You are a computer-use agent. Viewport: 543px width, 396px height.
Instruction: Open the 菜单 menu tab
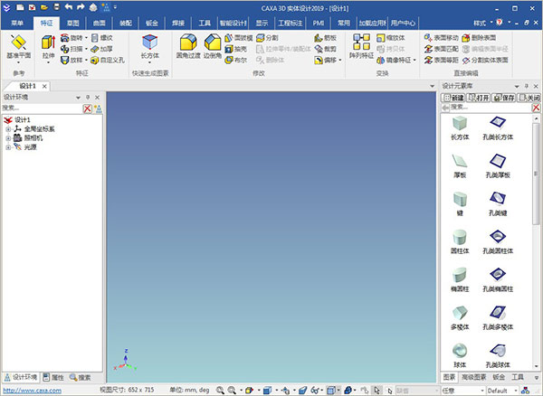[x=17, y=23]
